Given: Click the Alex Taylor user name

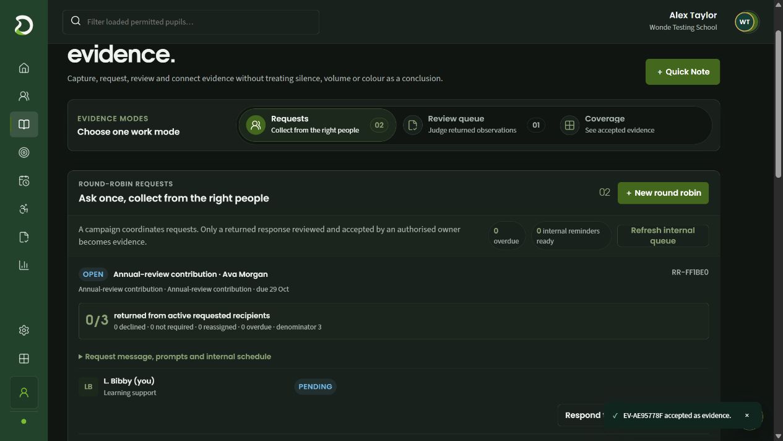Looking at the screenshot, I should point(693,15).
